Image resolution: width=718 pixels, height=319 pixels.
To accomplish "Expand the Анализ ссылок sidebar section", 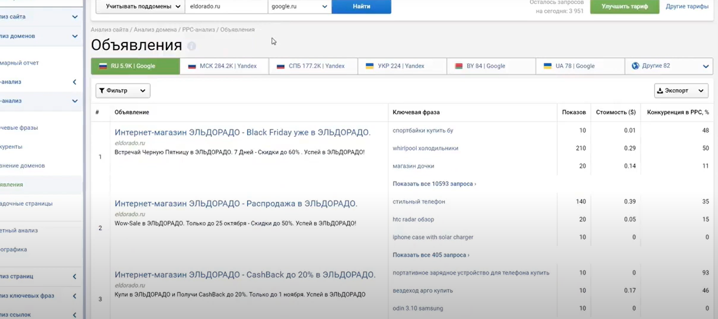I will [74, 315].
